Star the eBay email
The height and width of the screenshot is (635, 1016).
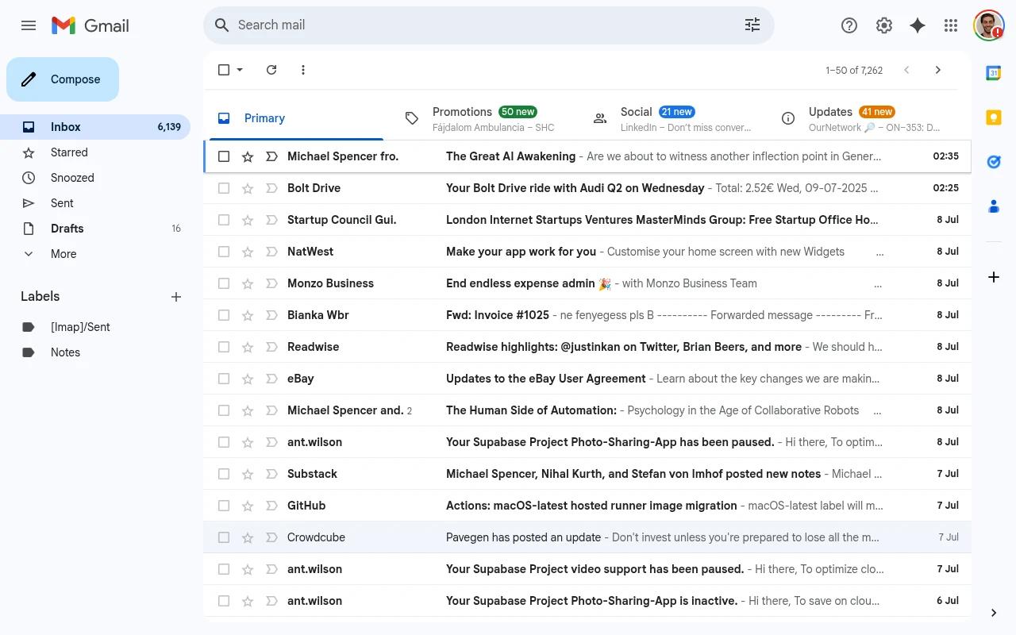[248, 379]
